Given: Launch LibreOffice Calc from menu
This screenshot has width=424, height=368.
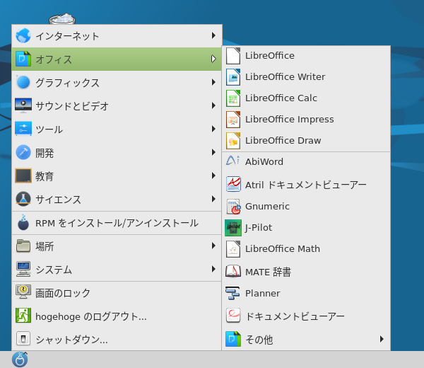Looking at the screenshot, I should (x=306, y=98).
